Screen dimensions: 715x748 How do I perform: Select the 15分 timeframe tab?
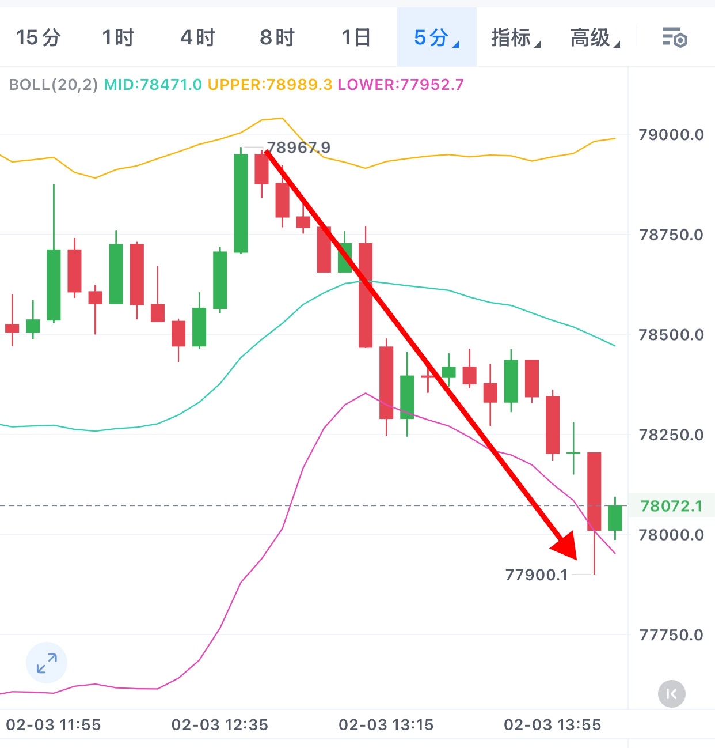tap(38, 38)
